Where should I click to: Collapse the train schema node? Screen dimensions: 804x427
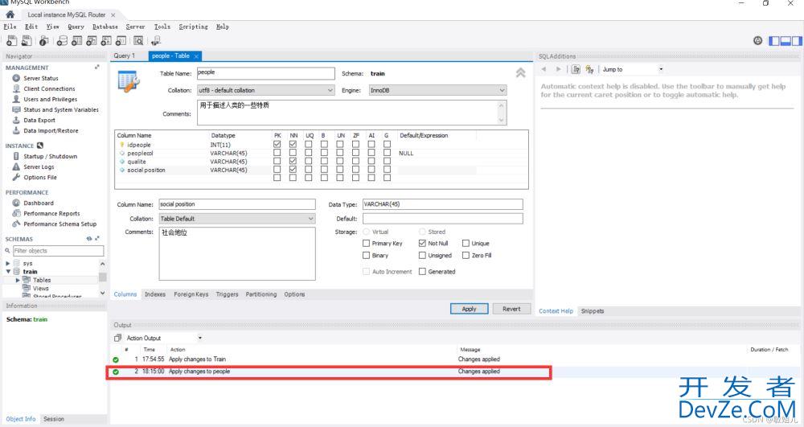click(8, 272)
